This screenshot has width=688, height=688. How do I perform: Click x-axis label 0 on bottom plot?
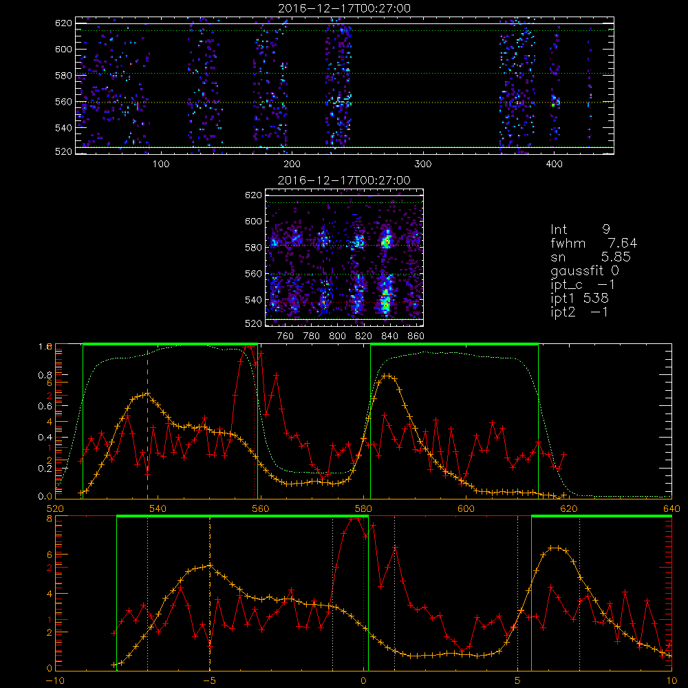(363, 680)
